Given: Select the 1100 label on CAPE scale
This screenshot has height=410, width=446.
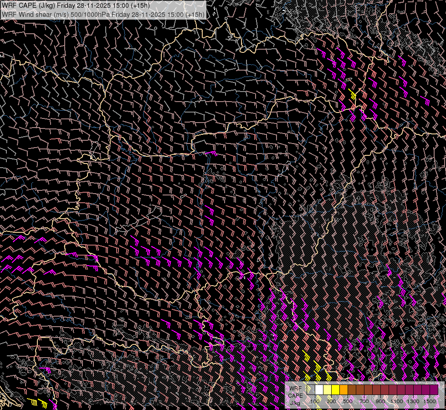Looking at the screenshot, I should tap(397, 401).
